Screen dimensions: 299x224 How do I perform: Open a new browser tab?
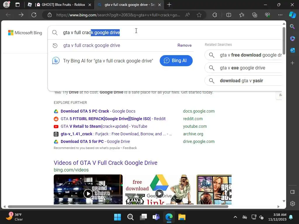(169, 5)
